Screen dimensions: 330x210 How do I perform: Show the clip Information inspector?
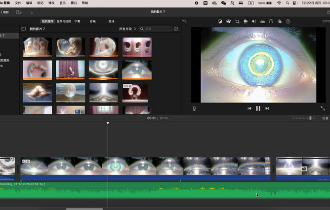[x=288, y=21]
